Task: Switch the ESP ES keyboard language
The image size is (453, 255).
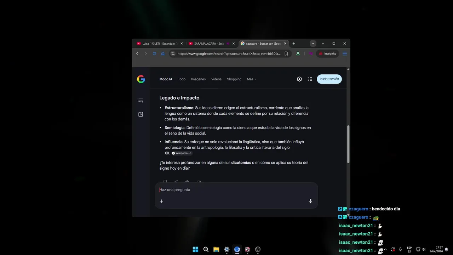Action: [x=409, y=249]
